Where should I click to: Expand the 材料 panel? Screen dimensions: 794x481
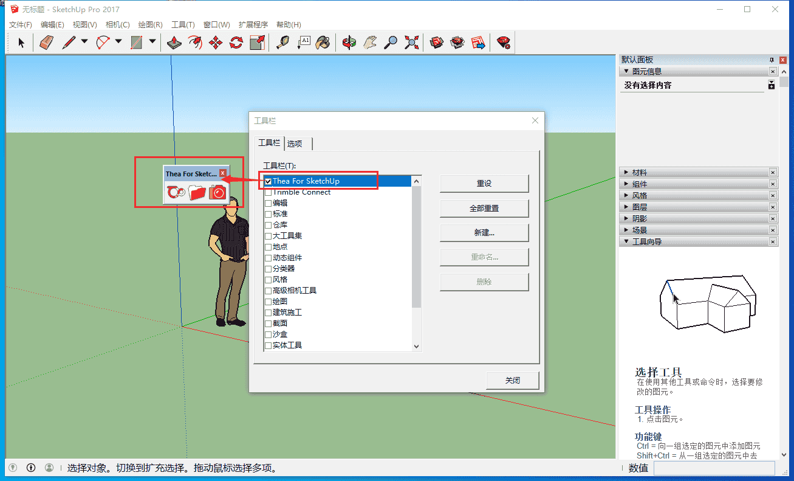626,173
